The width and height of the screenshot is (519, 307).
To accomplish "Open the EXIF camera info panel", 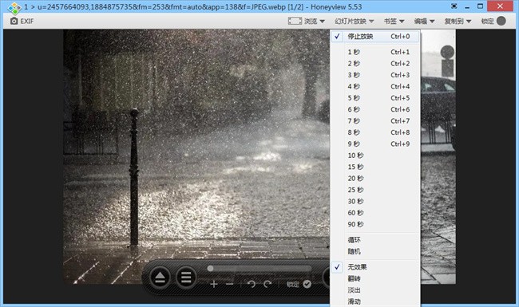I will click(x=22, y=22).
